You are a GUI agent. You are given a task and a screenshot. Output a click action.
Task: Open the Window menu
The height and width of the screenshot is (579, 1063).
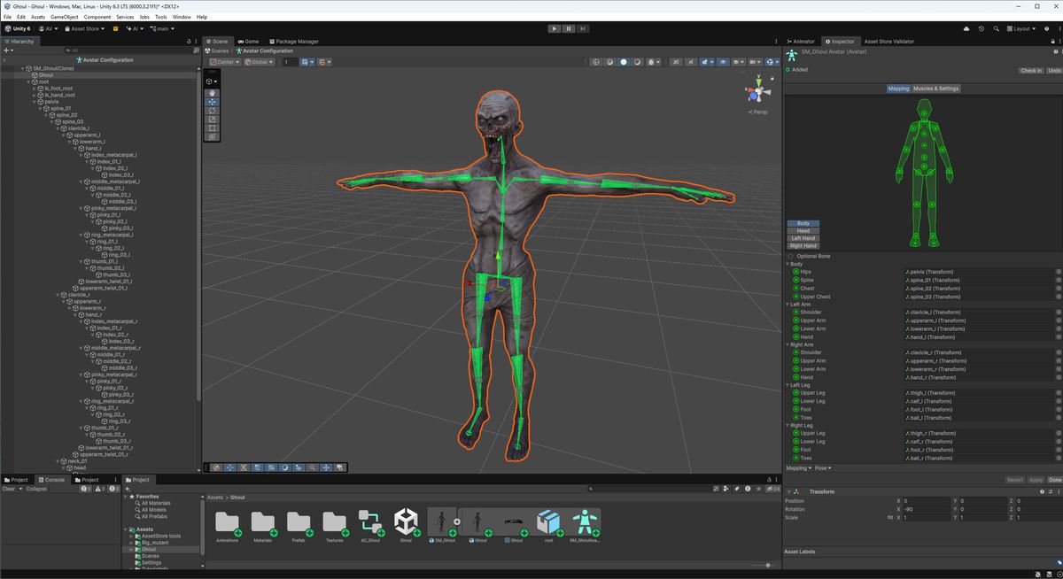[x=181, y=17]
